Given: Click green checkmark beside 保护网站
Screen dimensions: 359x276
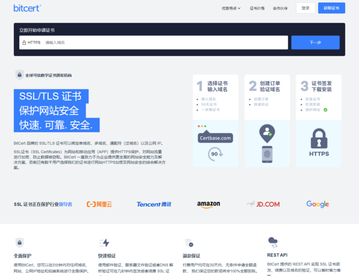Looking at the screenshot, I should click(325, 110).
